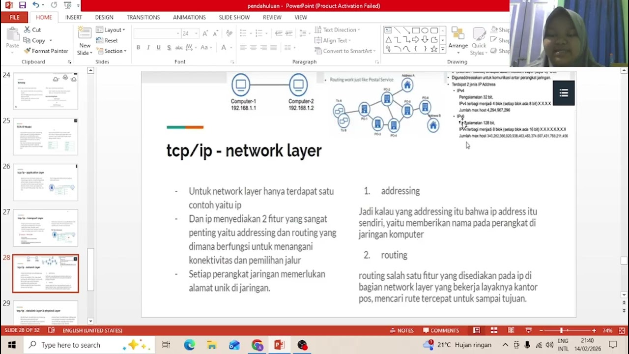Click the Cut command
Viewport: 629px width, 354px height.
(32, 29)
